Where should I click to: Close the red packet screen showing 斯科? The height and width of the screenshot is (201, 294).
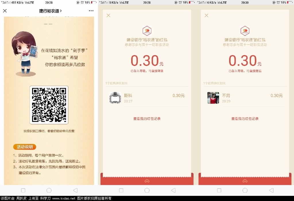(x=108, y=15)
